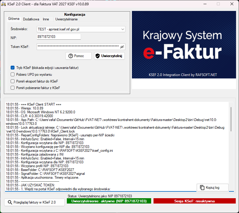Click log line 'Wczytano profil NIP: 8971872103'
Screen dimensions: 239x213
coord(37,166)
